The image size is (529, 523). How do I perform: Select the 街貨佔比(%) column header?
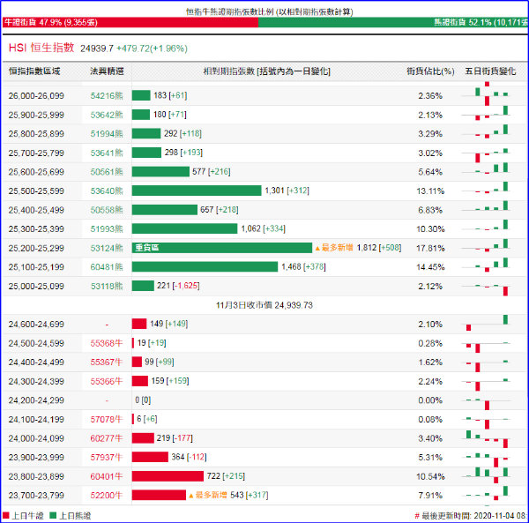pyautogui.click(x=430, y=71)
